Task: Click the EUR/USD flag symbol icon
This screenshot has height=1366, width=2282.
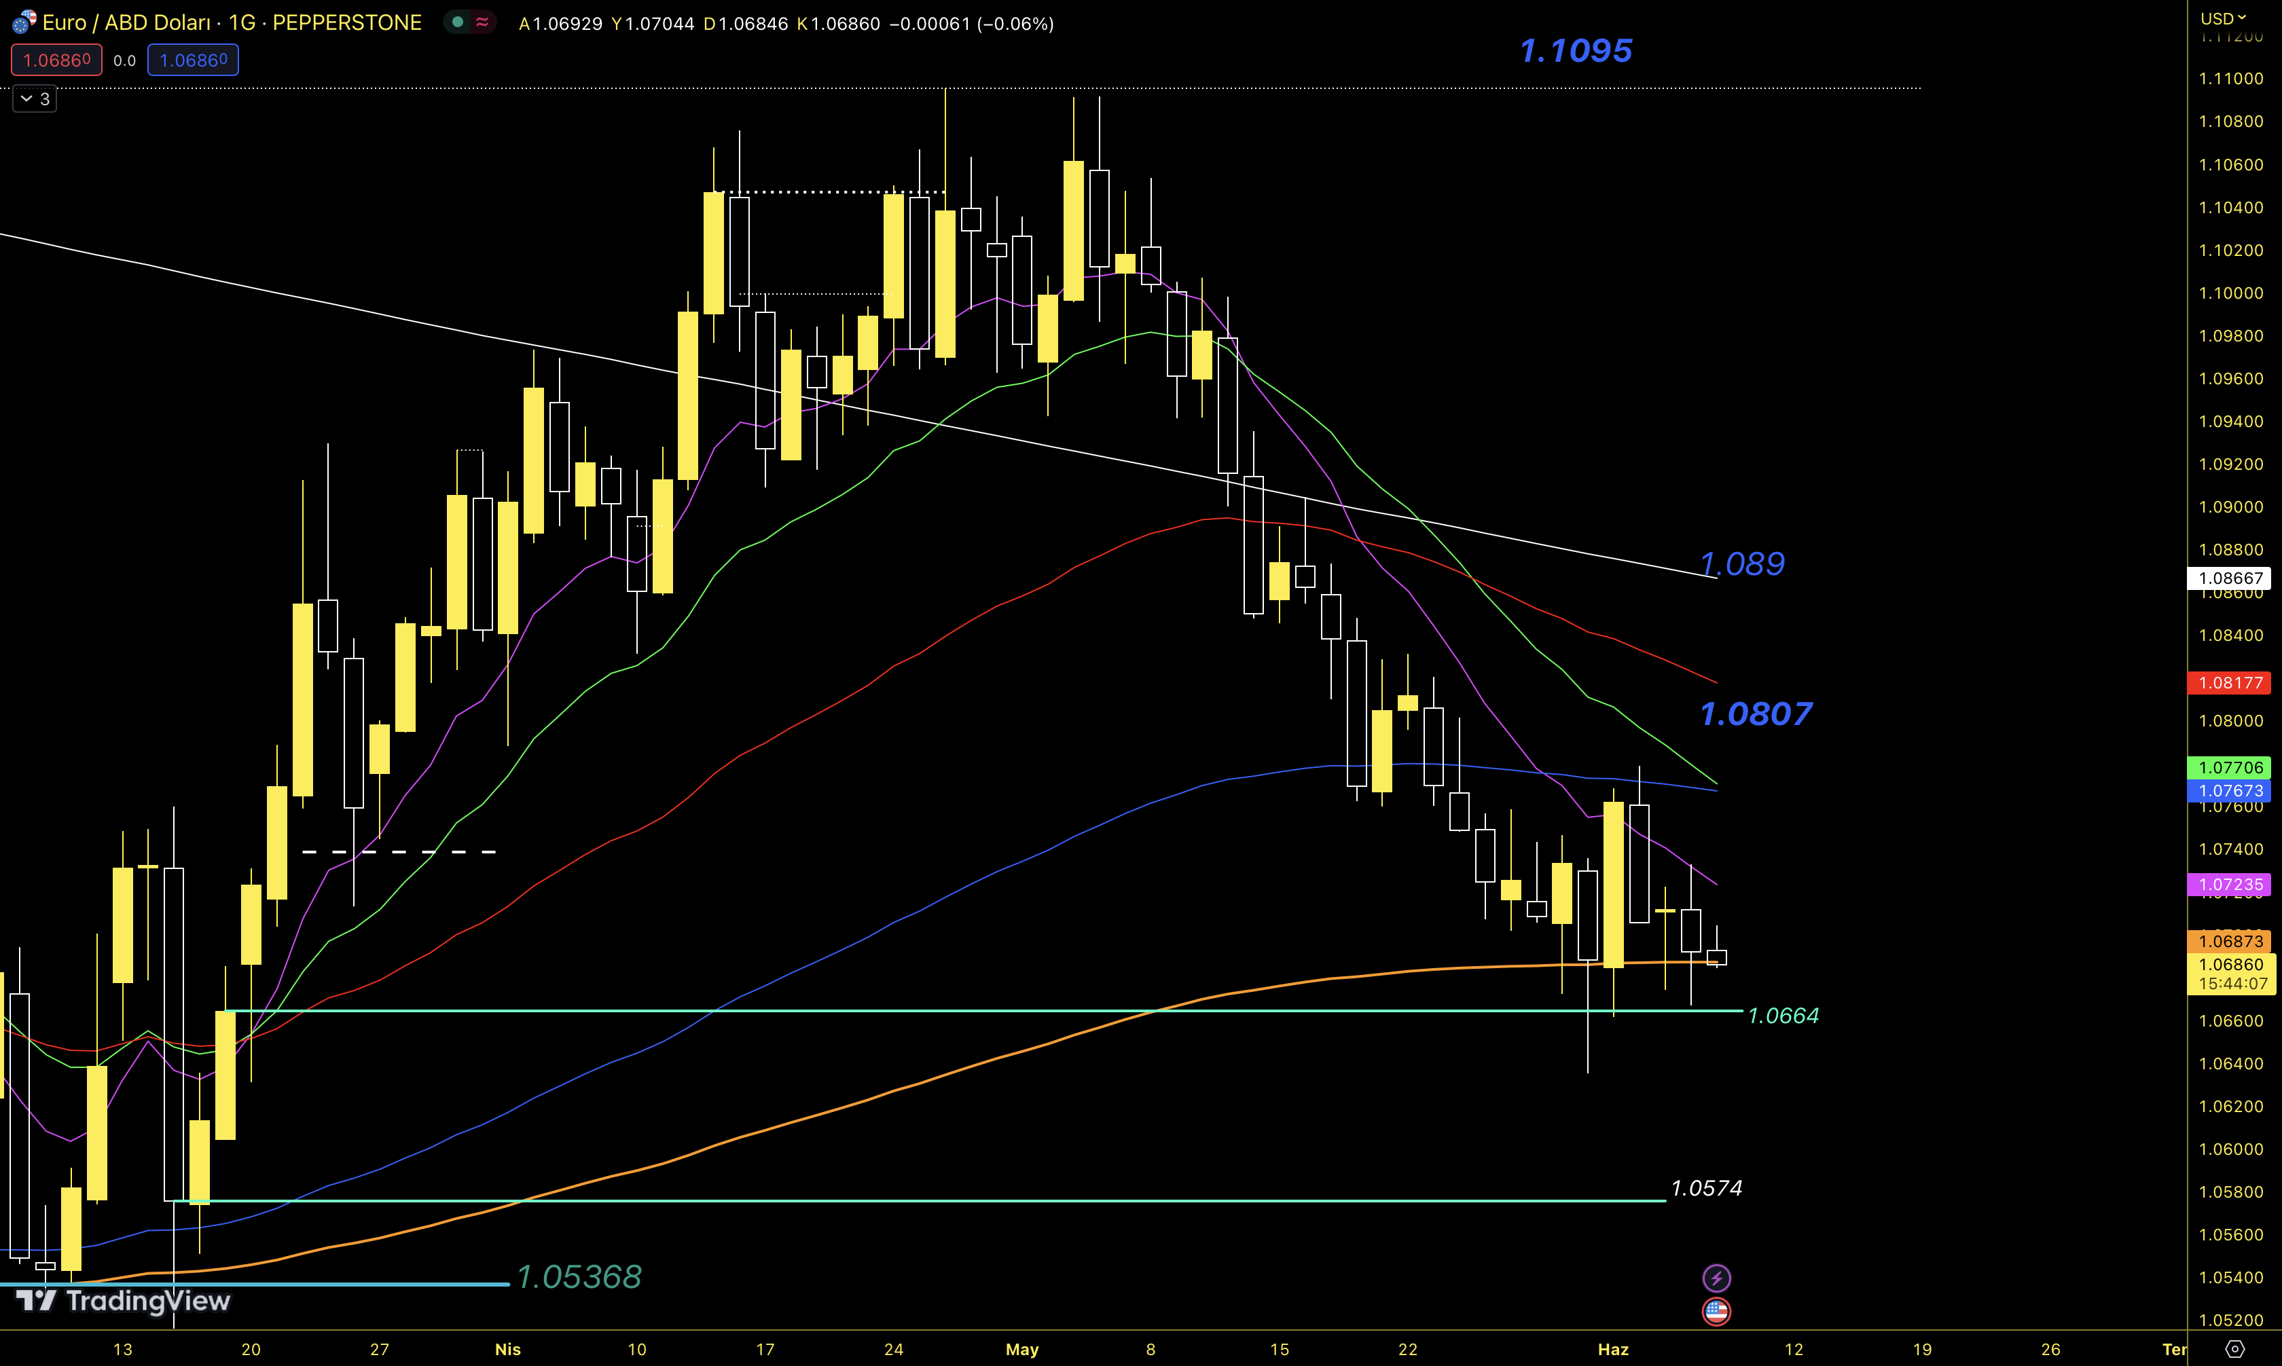Action: pyautogui.click(x=24, y=21)
